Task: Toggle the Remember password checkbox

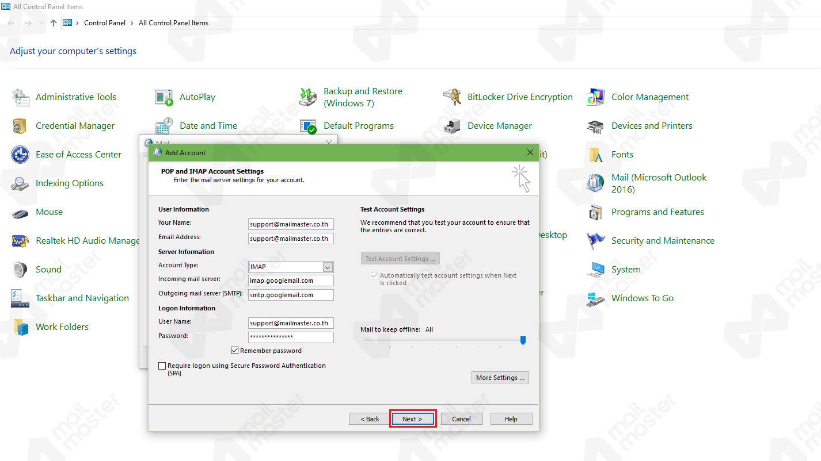Action: (x=234, y=351)
